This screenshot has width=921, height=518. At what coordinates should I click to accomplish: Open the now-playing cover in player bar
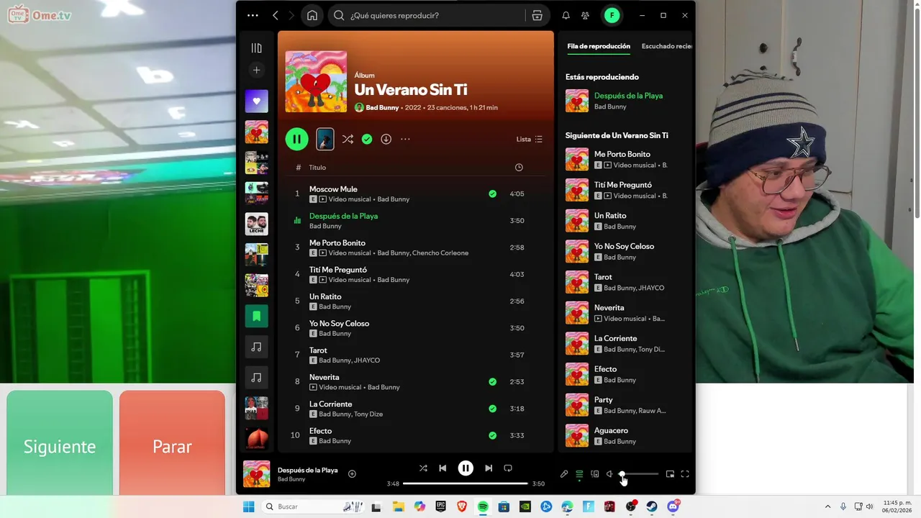coord(256,474)
